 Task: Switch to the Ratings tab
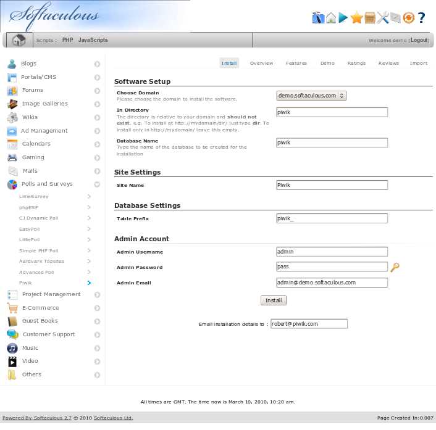[356, 63]
